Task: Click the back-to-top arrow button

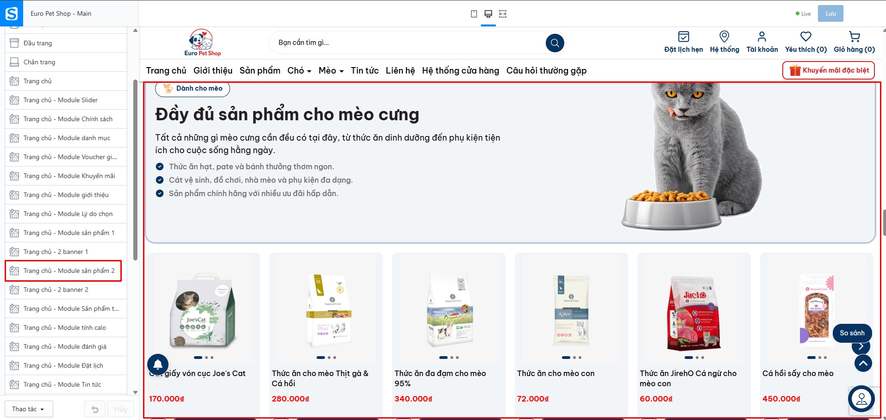Action: click(863, 363)
